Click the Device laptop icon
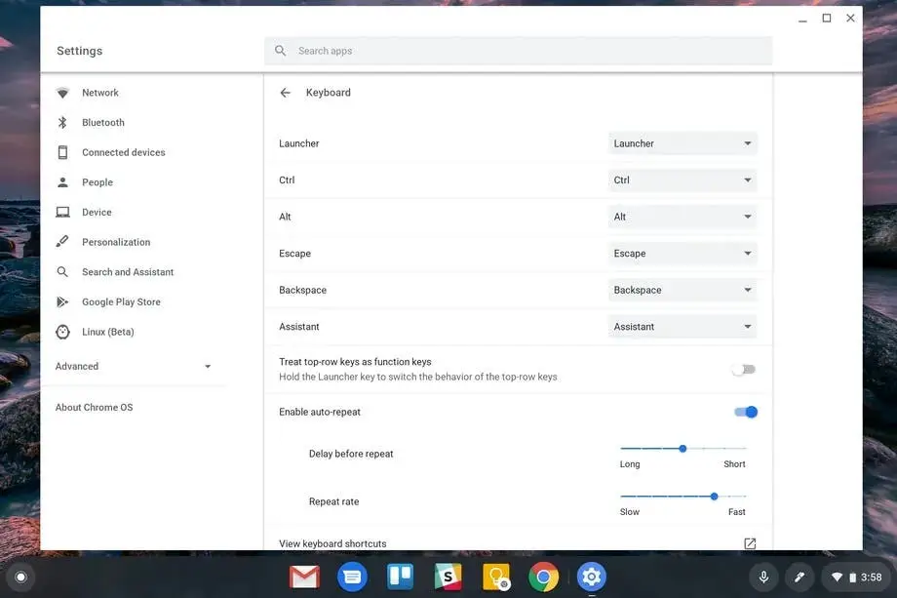The image size is (897, 598). 63,213
